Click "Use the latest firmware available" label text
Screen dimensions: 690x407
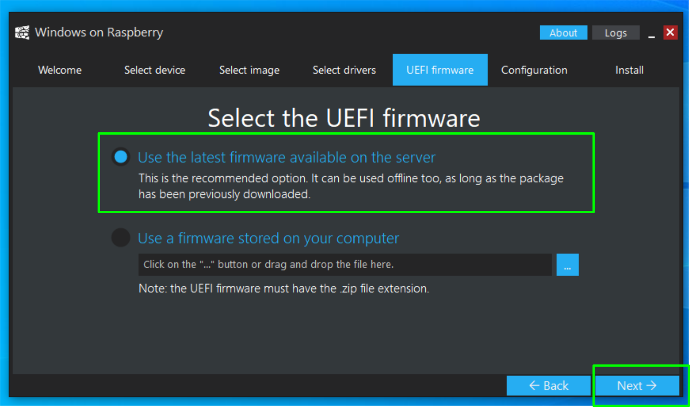286,157
